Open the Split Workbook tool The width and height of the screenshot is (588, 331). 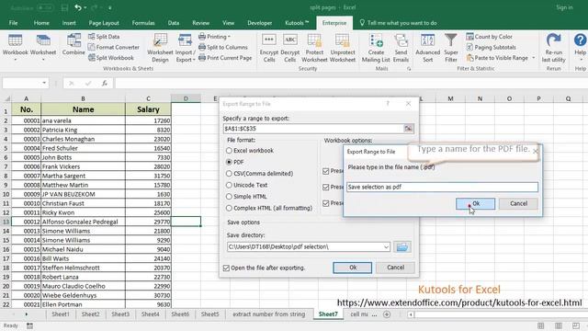[x=111, y=58]
